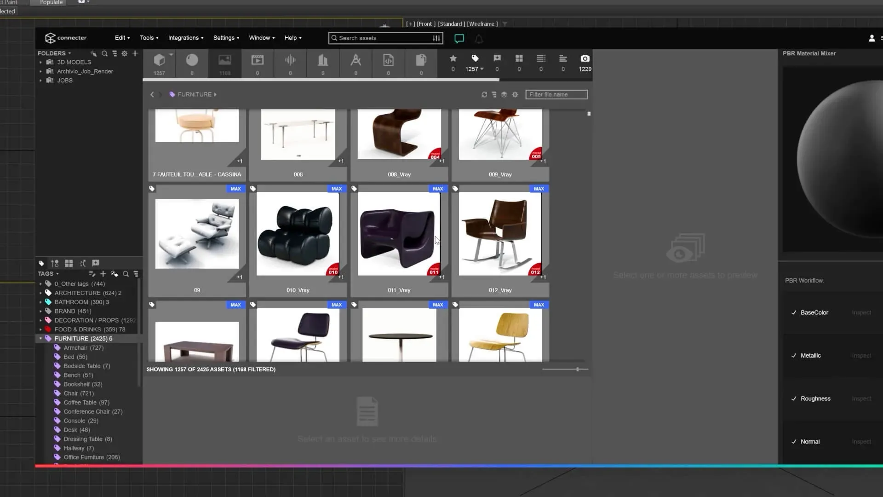Open the notifications bell icon
Image resolution: width=883 pixels, height=497 pixels.
click(x=479, y=39)
